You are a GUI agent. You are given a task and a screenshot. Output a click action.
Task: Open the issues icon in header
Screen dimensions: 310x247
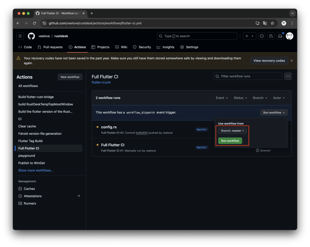point(262,36)
